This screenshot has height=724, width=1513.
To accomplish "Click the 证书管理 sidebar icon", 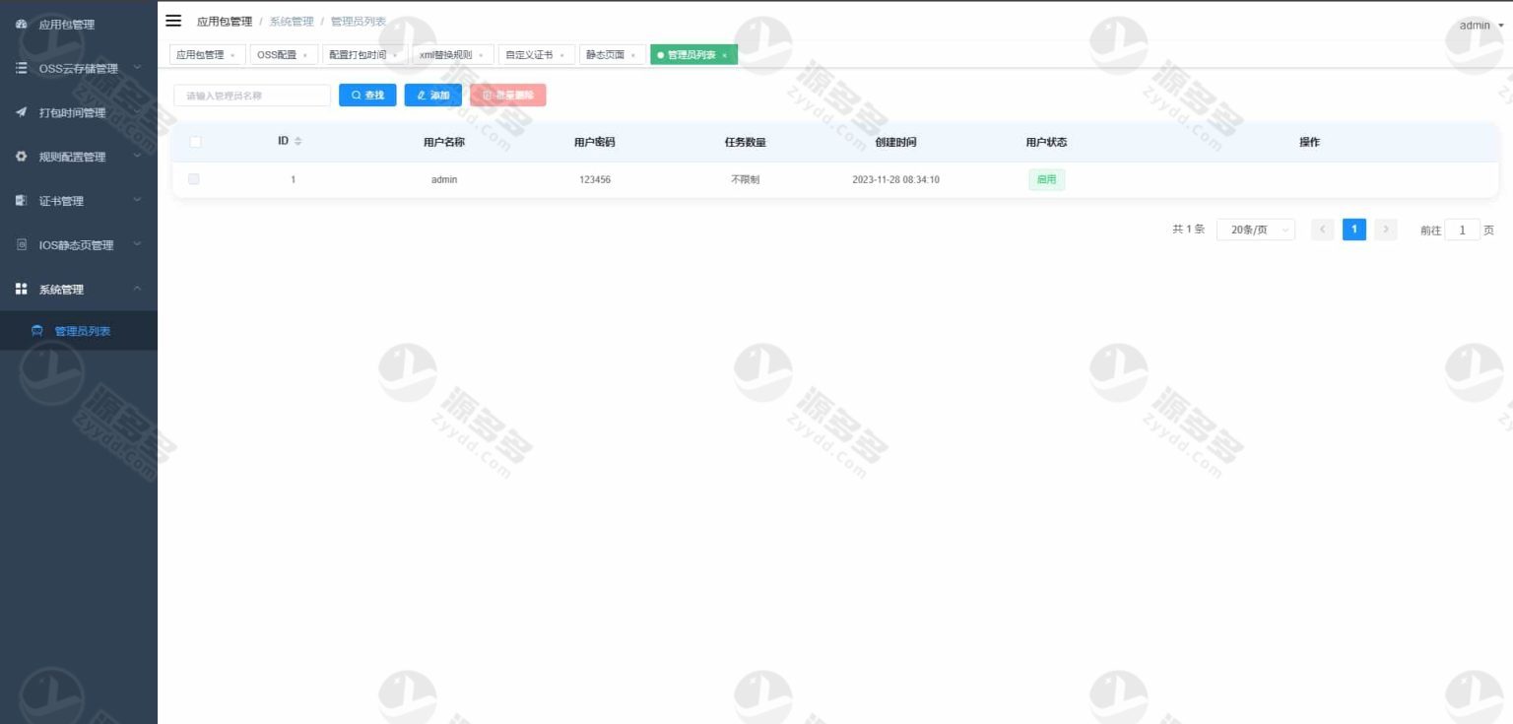I will coord(22,201).
